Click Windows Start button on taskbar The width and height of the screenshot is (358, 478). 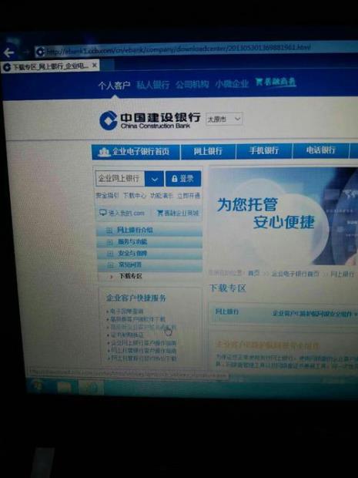pyautogui.click(x=37, y=386)
